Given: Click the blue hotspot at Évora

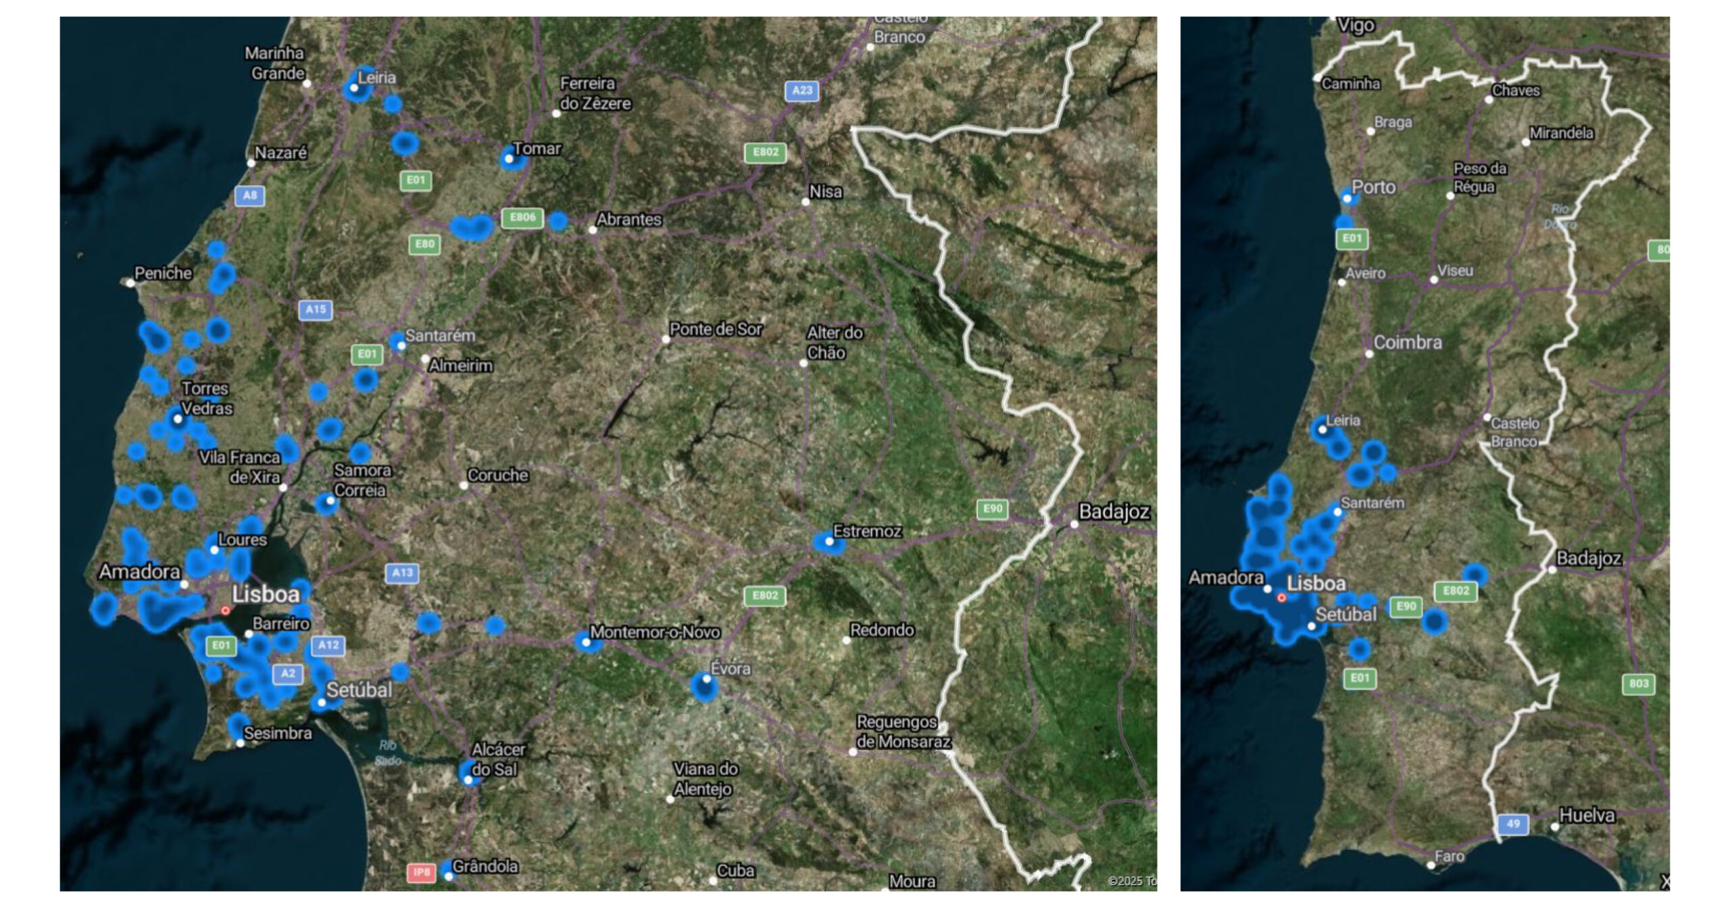Looking at the screenshot, I should pos(704,687).
